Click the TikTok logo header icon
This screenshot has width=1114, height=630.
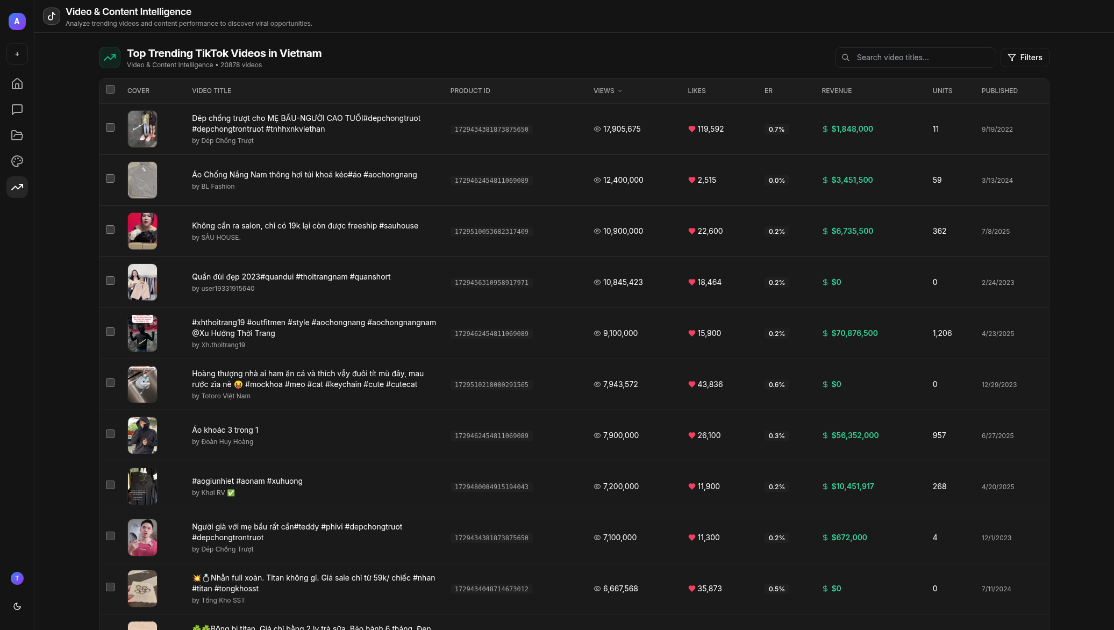(52, 16)
